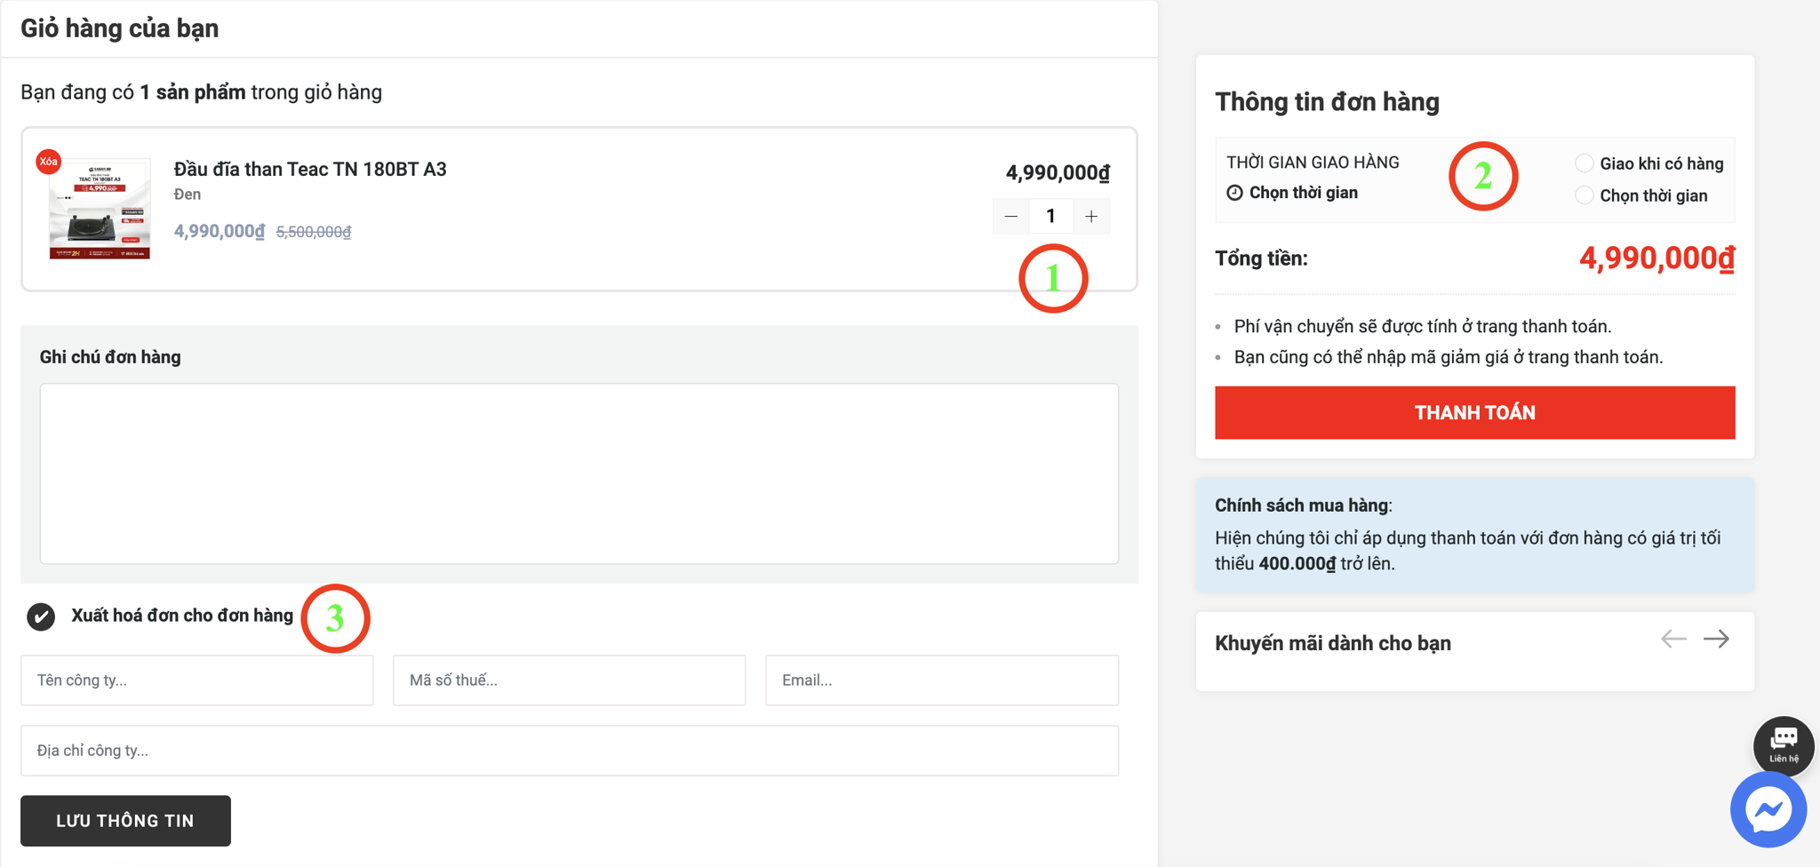Click the Teac turntable product thumbnail

[100, 210]
